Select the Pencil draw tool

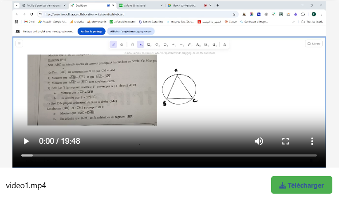click(x=189, y=44)
